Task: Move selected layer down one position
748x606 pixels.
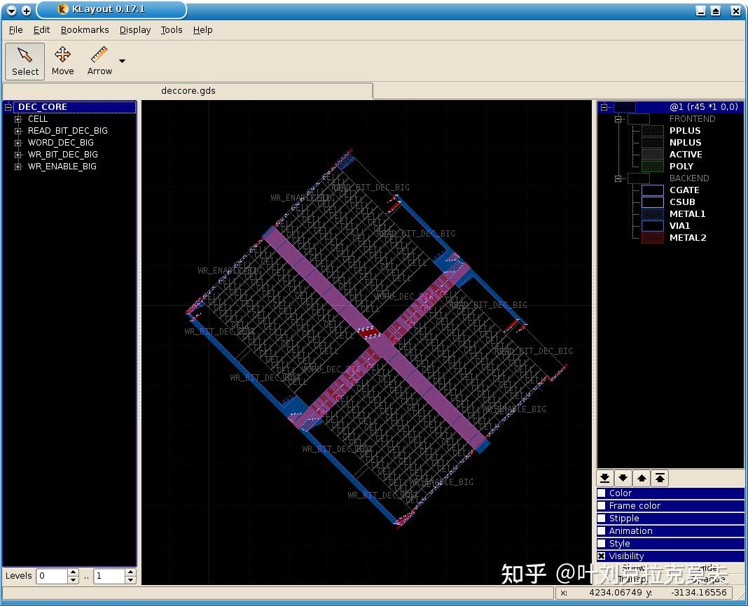Action: (x=623, y=478)
